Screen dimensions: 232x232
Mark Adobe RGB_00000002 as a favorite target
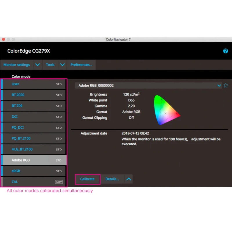[x=226, y=85]
